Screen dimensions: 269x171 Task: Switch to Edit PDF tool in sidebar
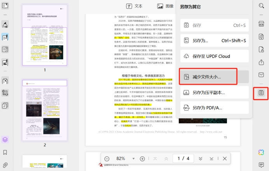point(5,37)
